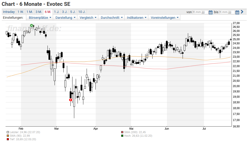
Task: Click the green Hoch legend swatch
Action: (x=122, y=136)
